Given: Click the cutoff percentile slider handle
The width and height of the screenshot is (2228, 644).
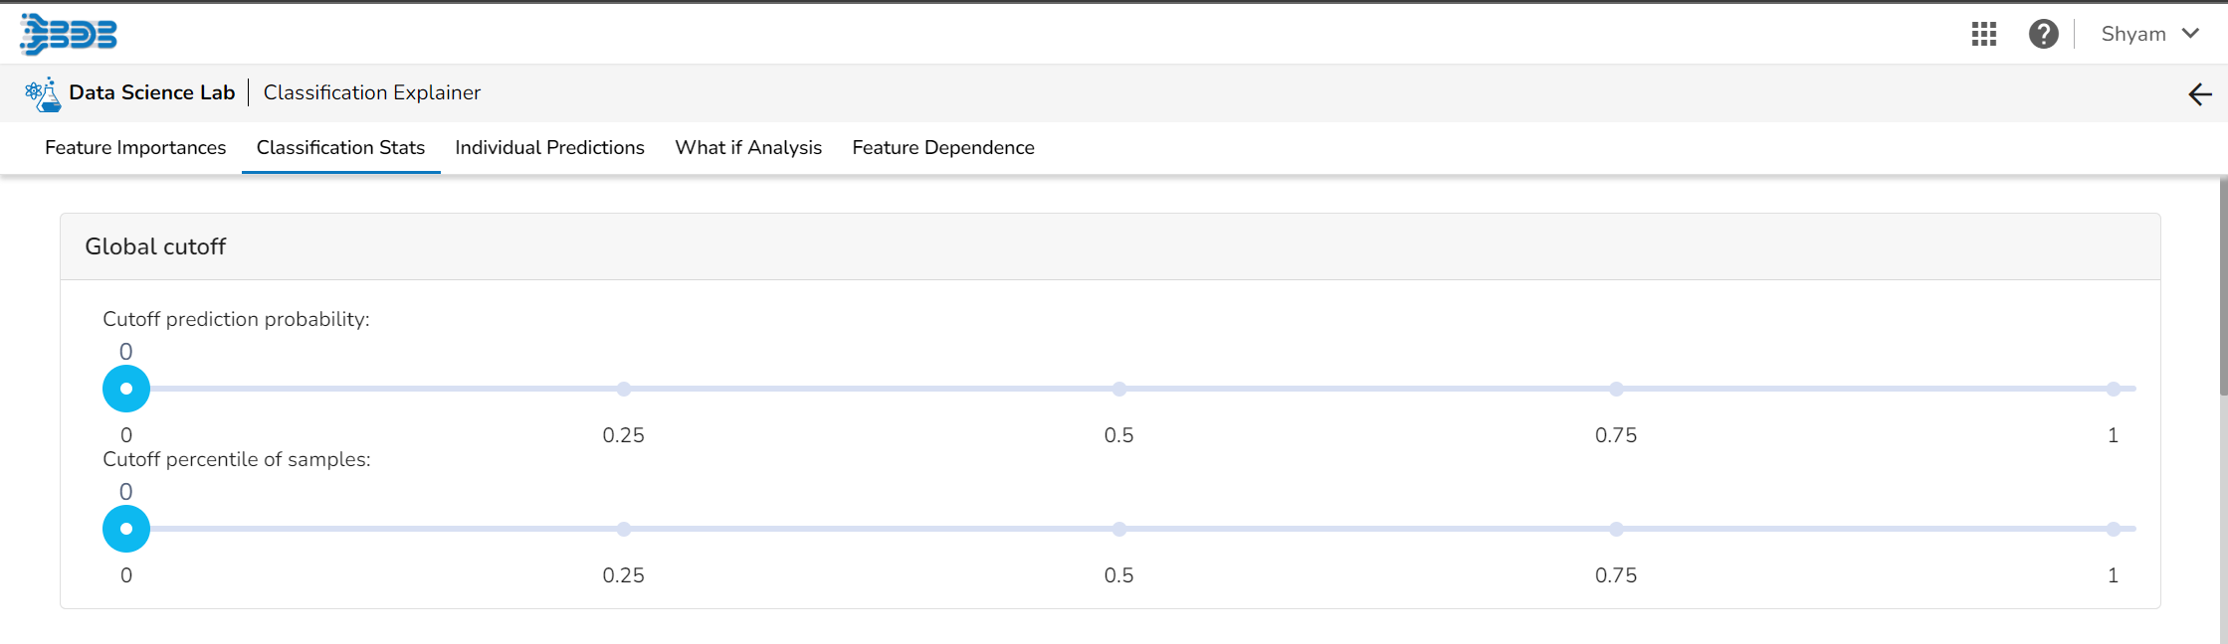Looking at the screenshot, I should [x=126, y=529].
